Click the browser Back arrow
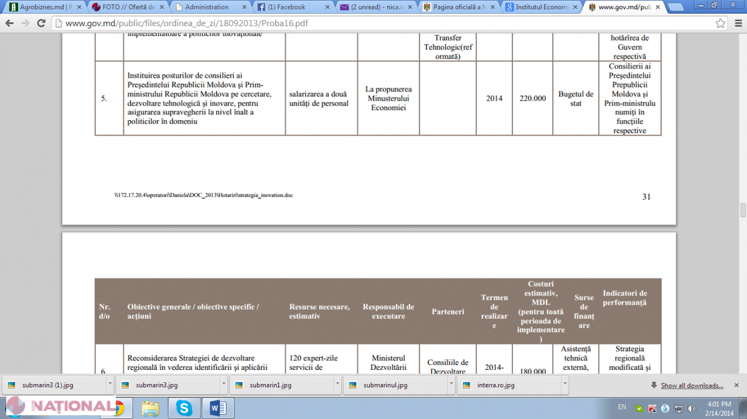 click(9, 23)
